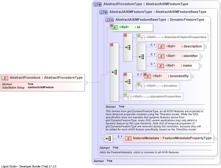Click the description starting 'This derives from gml:DynamicFeatureType'
221x168 pixels.
tap(154, 120)
